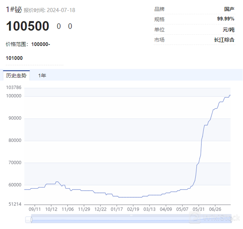The width and height of the screenshot is (243, 229).
Task: Switch to the 历史走势 tab
Action: pos(16,76)
